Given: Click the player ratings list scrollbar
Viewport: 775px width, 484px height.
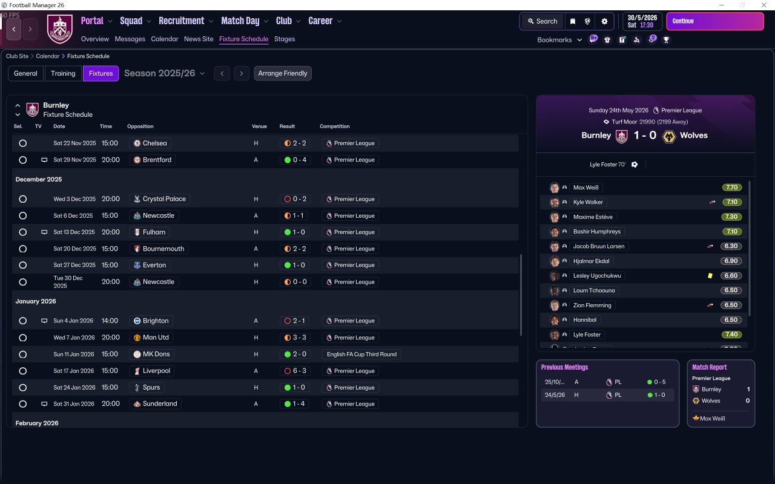Looking at the screenshot, I should point(750,248).
